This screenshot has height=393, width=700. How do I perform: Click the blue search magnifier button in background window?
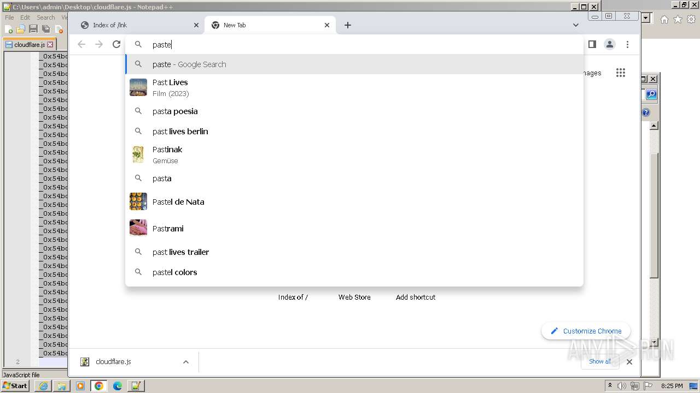tap(651, 94)
